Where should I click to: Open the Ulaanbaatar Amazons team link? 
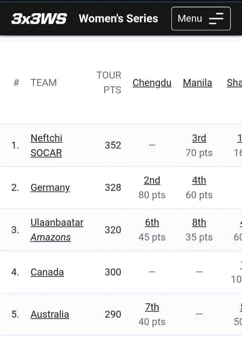click(x=57, y=230)
